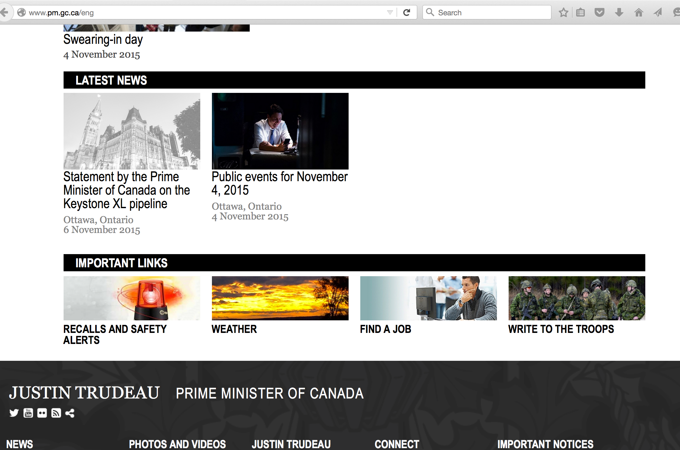Screen dimensions: 680x450
Task: Click the sunset weather image
Action: click(280, 298)
